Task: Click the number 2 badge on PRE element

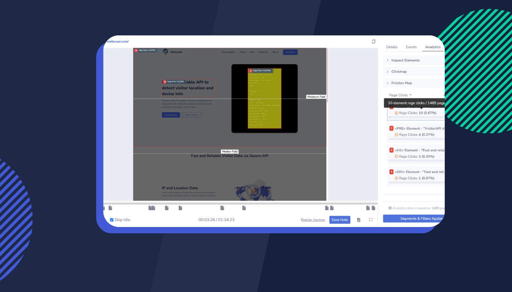Action: 391,128
